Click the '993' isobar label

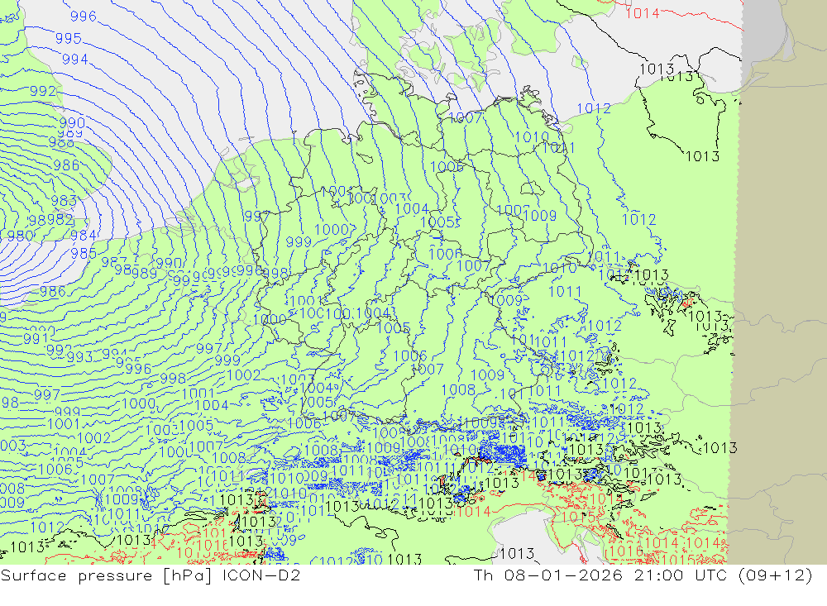pyautogui.click(x=79, y=357)
